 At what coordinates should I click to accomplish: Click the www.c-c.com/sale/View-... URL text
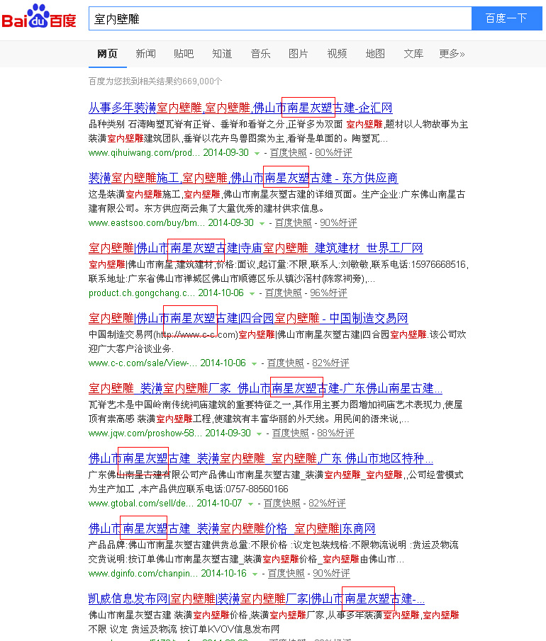pos(143,363)
